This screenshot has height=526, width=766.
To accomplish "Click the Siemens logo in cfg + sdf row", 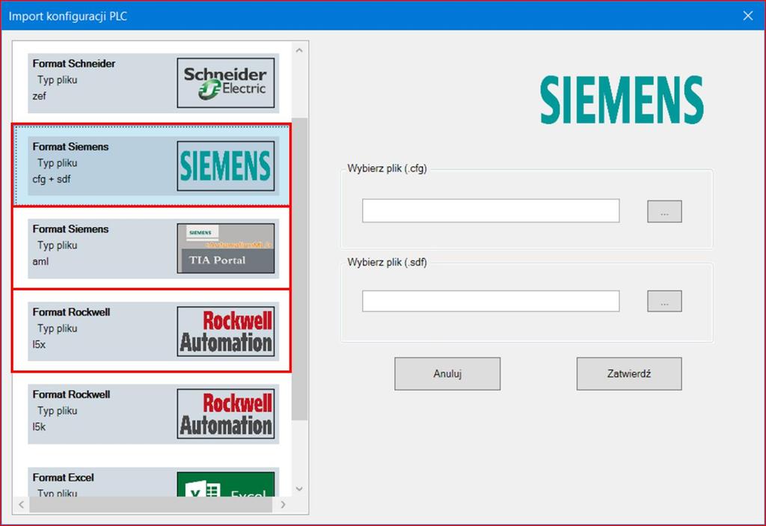I will coord(226,165).
